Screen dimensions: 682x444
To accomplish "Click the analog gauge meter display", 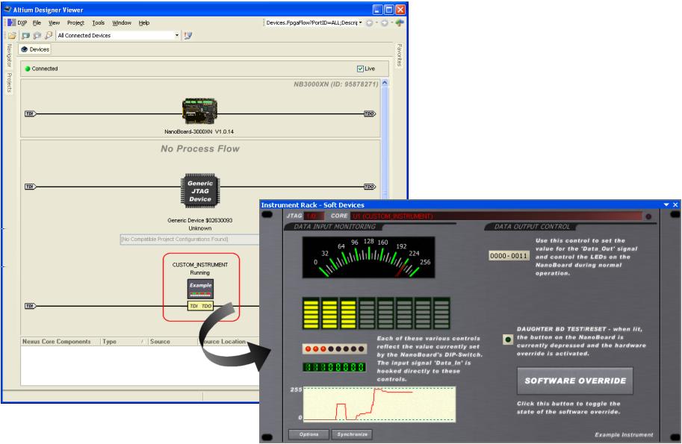I will click(x=368, y=257).
